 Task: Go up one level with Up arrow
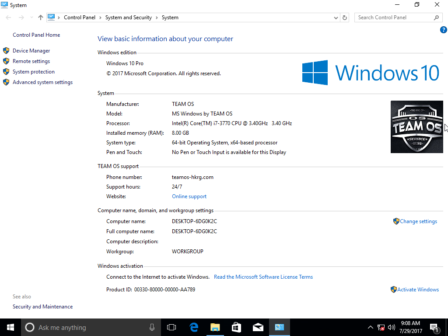[x=41, y=17]
